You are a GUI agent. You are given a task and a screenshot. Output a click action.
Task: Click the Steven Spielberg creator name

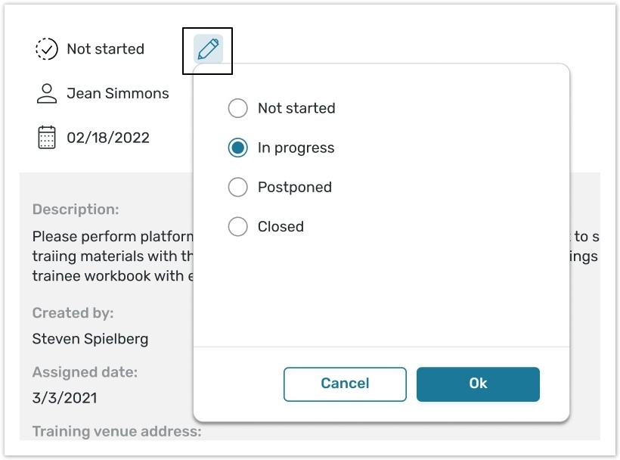tap(90, 338)
